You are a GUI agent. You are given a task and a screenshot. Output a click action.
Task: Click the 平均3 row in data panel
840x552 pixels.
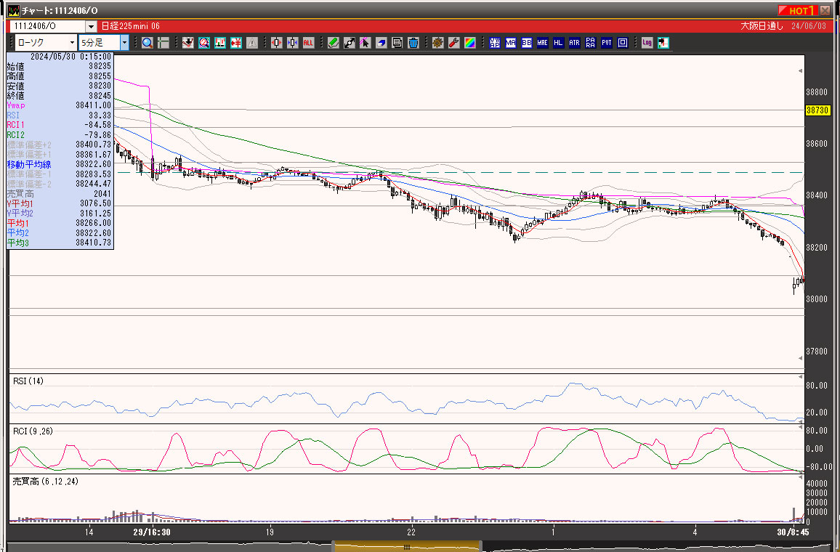tap(60, 243)
